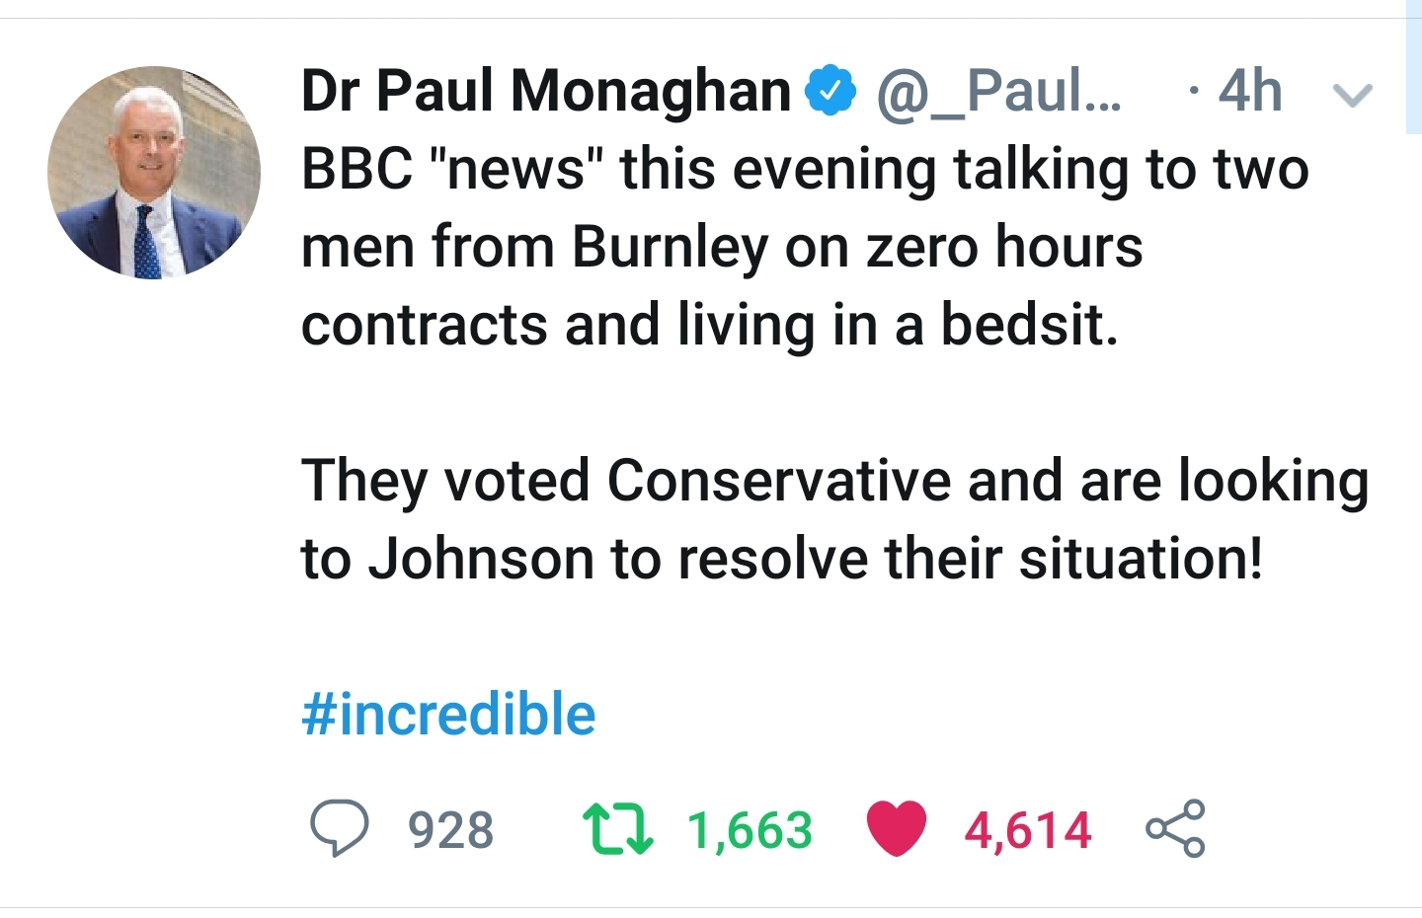The width and height of the screenshot is (1422, 918).
Task: Tap the share icon
Action: click(x=1175, y=827)
